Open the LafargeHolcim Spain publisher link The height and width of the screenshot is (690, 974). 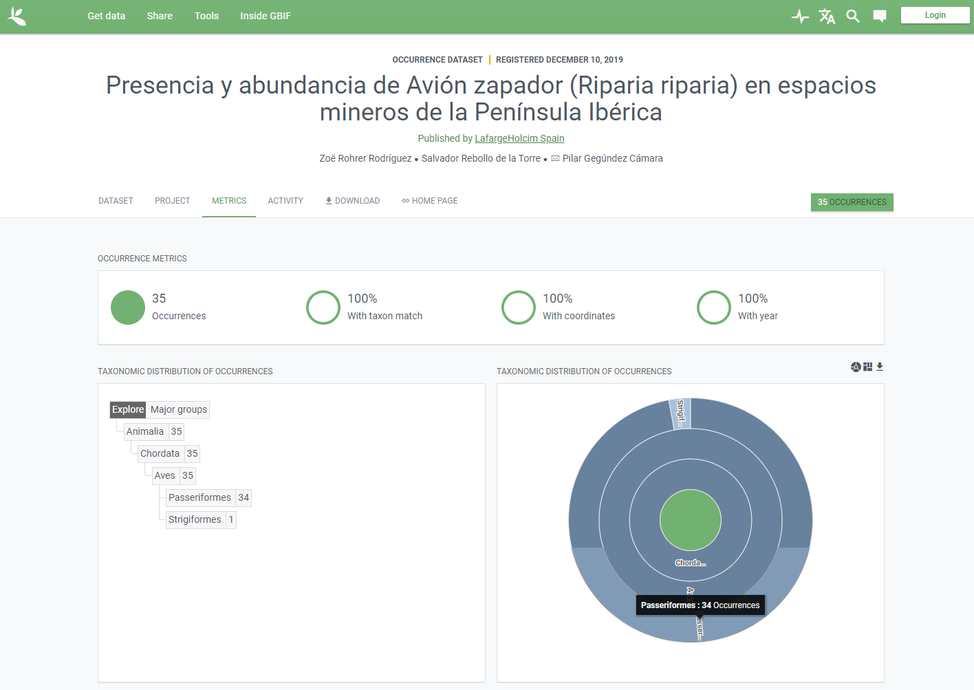tap(519, 138)
